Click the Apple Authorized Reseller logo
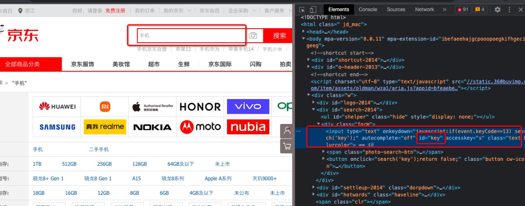 pos(153,107)
